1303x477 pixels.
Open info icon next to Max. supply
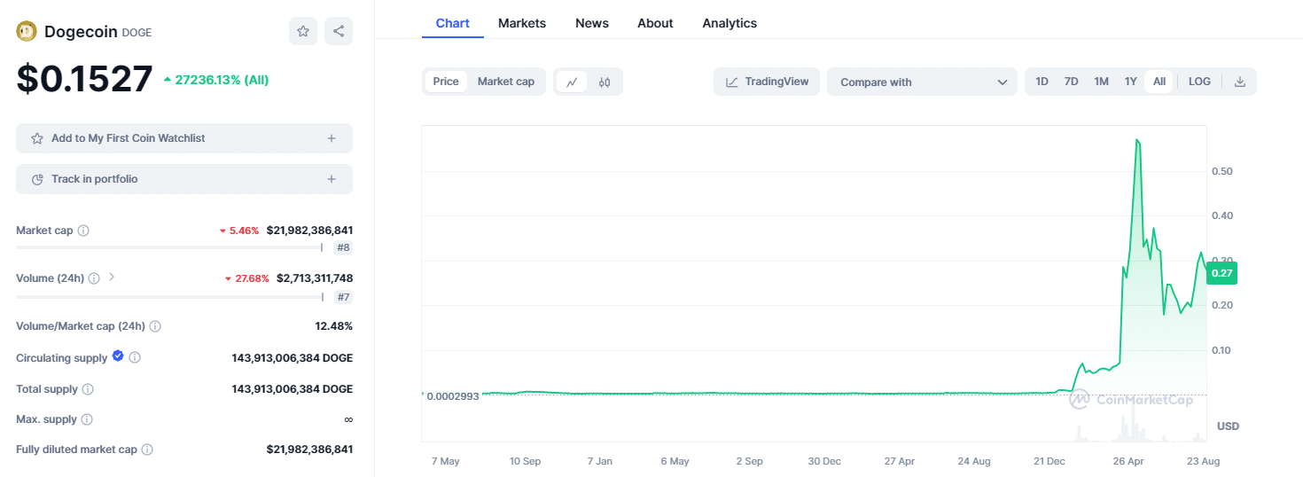tap(86, 419)
